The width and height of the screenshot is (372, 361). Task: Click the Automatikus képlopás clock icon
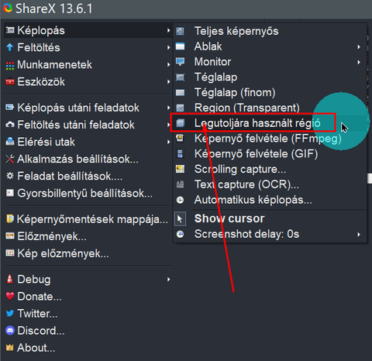(180, 200)
